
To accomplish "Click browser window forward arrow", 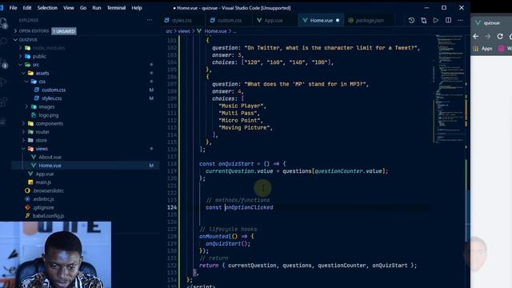I will pos(488,36).
